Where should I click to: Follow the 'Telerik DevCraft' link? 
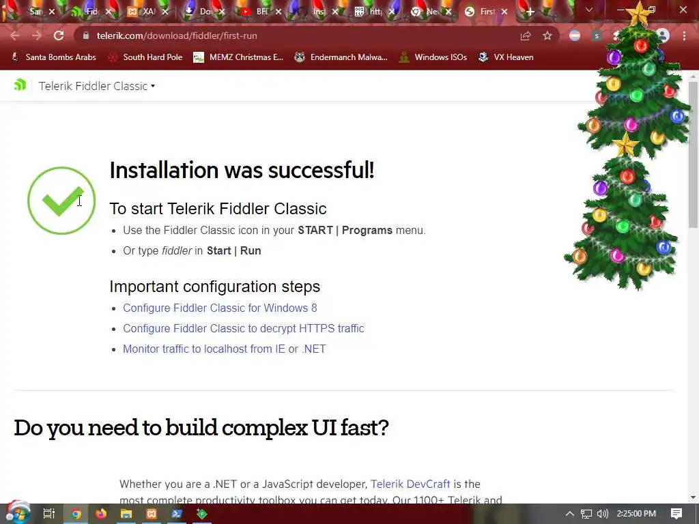pos(410,484)
